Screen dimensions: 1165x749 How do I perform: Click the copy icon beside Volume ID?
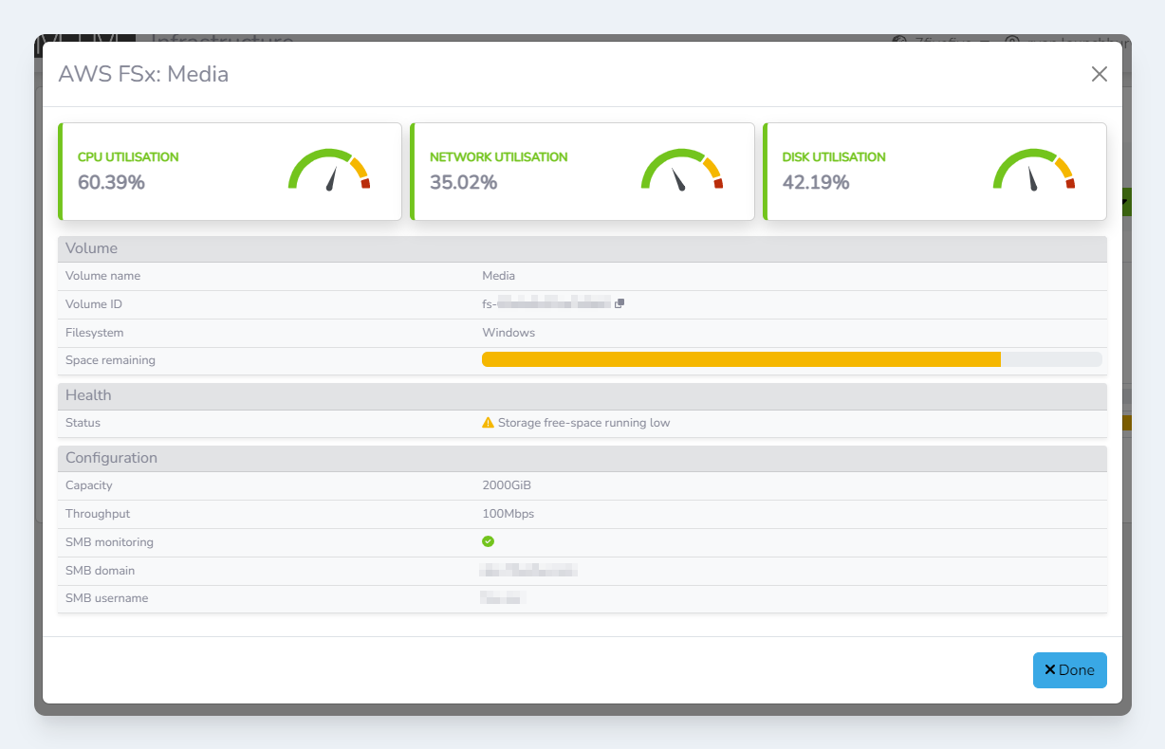click(x=619, y=303)
